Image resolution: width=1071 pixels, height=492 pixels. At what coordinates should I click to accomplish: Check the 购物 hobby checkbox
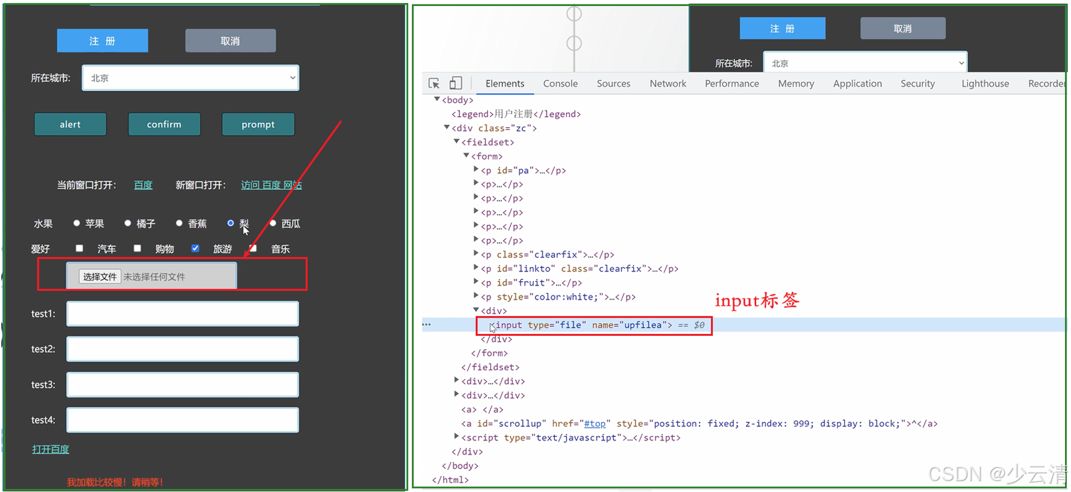(137, 248)
